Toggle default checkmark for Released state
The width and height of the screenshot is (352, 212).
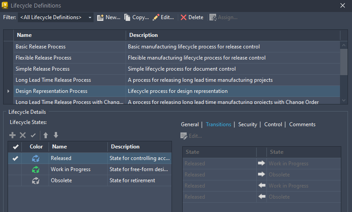(16, 158)
